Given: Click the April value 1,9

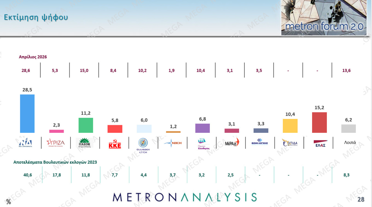Looking at the screenshot, I should click(x=172, y=71).
